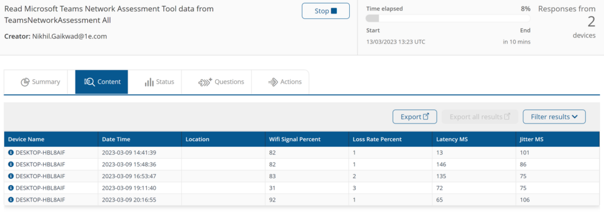Click the bar chart icon on Status tab

(149, 82)
